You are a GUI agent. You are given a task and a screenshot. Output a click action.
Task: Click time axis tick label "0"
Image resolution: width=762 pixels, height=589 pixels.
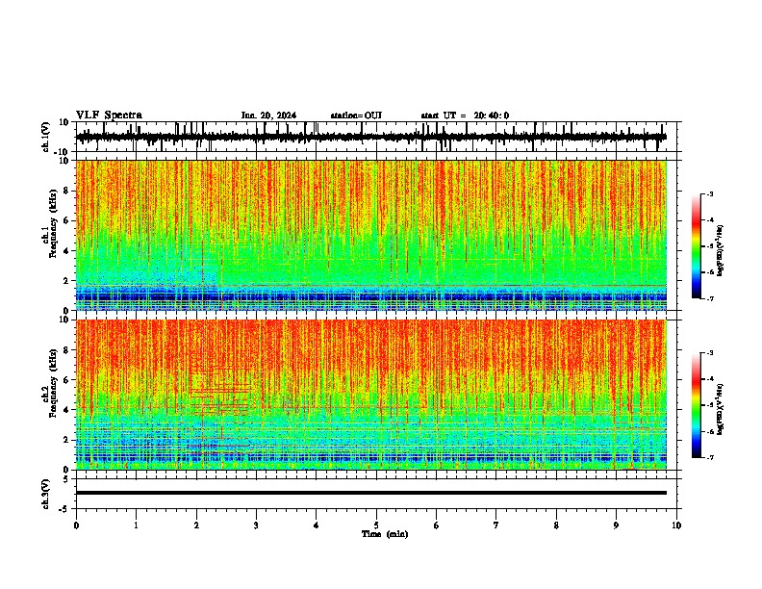tap(76, 525)
